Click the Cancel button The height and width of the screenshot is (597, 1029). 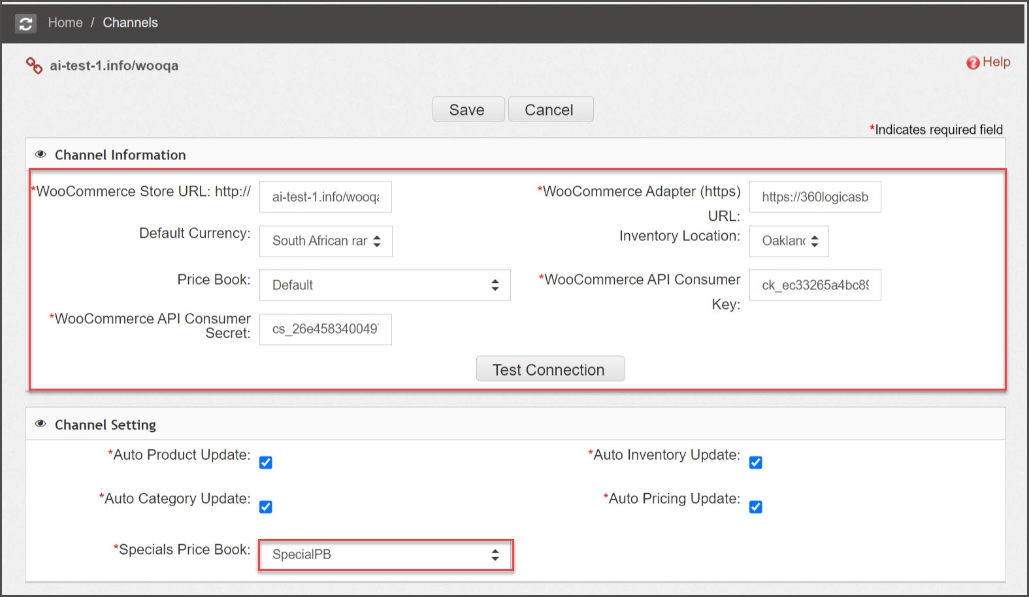point(551,109)
